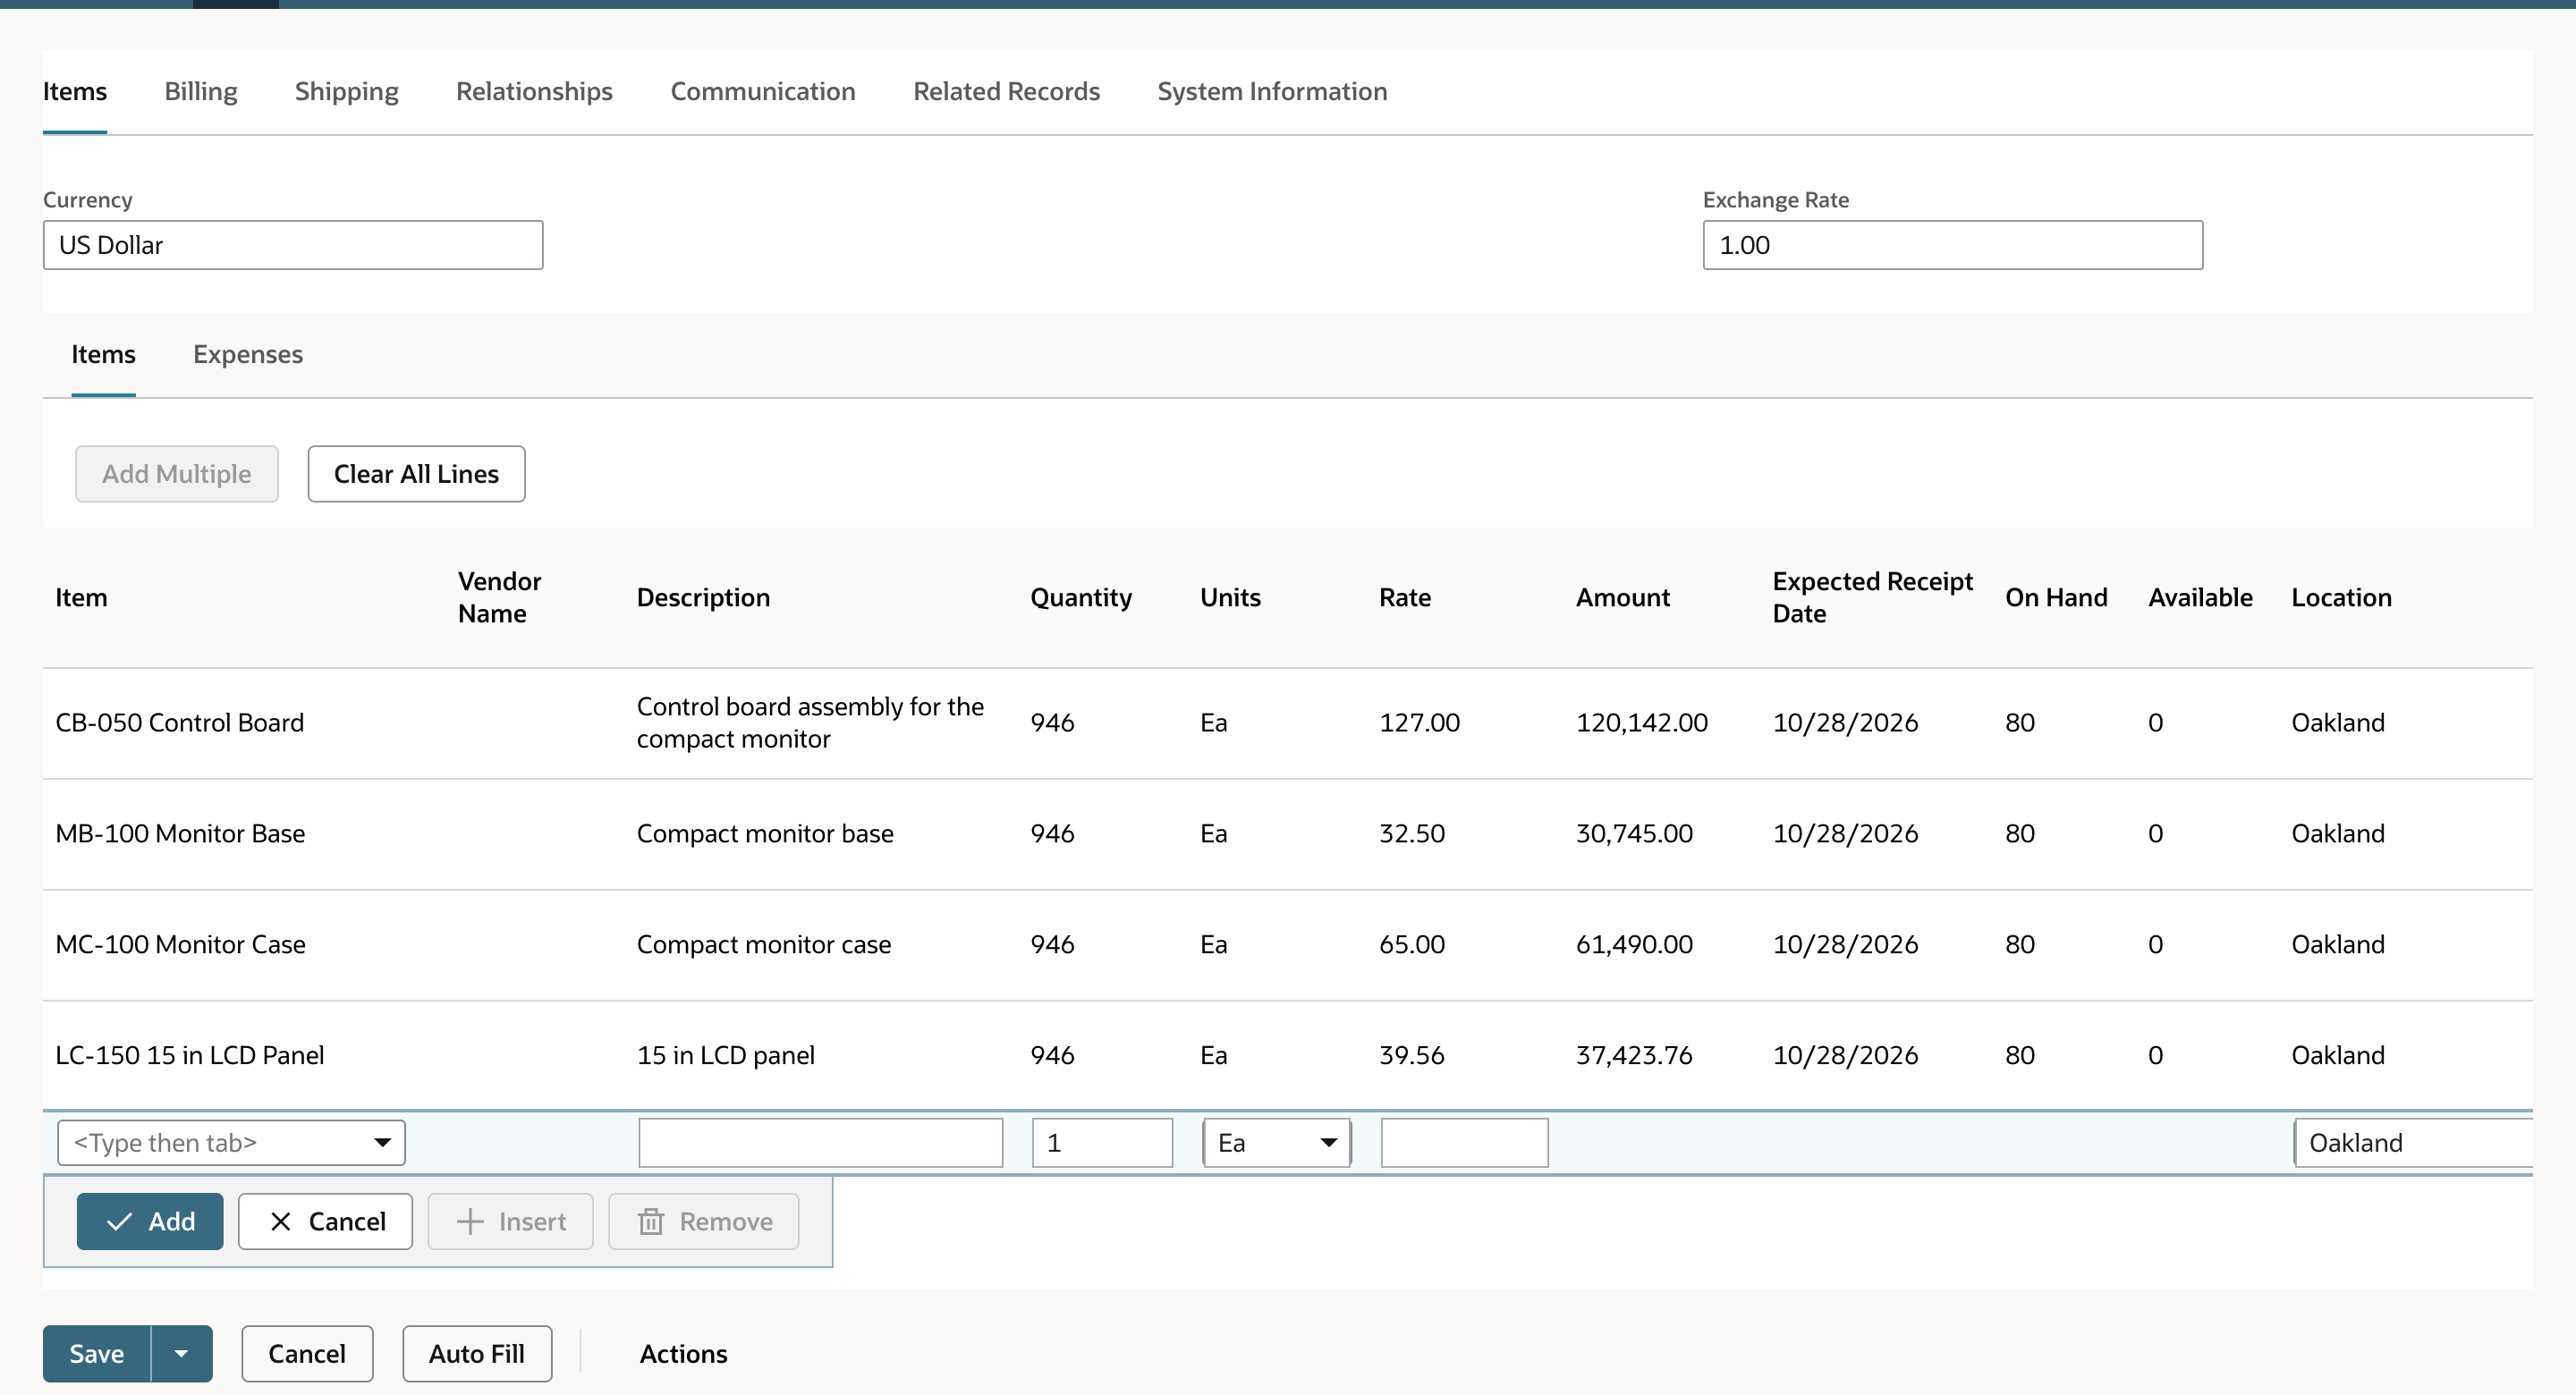Click the Exchange Rate input field
Image resolution: width=2576 pixels, height=1395 pixels.
tap(1952, 245)
